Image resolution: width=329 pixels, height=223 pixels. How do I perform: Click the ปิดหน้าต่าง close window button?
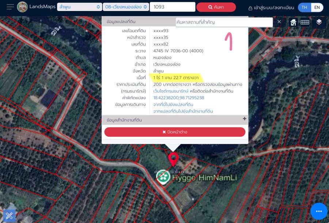click(175, 132)
